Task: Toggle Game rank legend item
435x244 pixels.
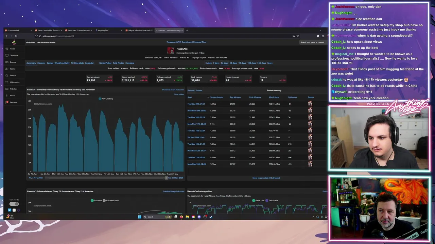Action: [x=258, y=200]
